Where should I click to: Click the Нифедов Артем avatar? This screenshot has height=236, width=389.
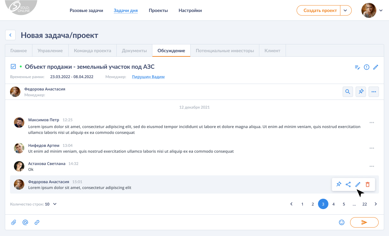click(19, 148)
